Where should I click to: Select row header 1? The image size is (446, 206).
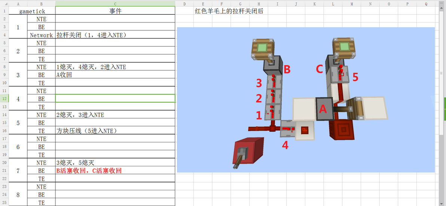[x=4, y=11]
